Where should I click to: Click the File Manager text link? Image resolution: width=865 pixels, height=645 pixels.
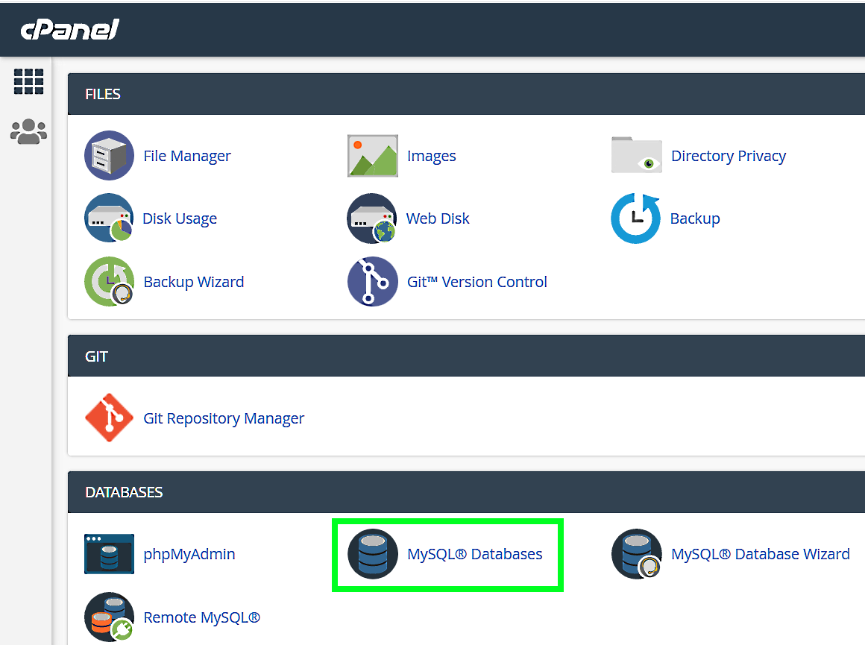186,156
